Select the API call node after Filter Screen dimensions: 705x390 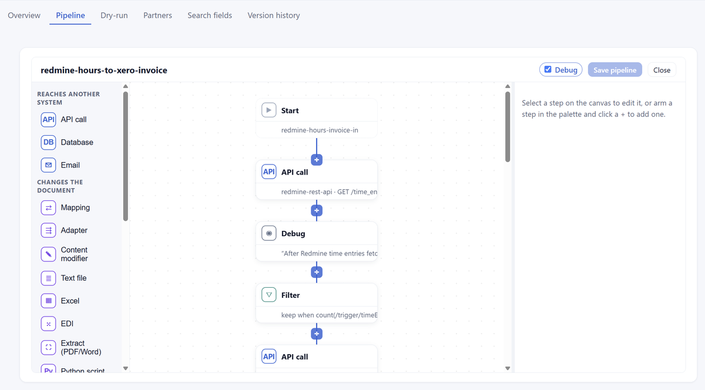tap(316, 358)
